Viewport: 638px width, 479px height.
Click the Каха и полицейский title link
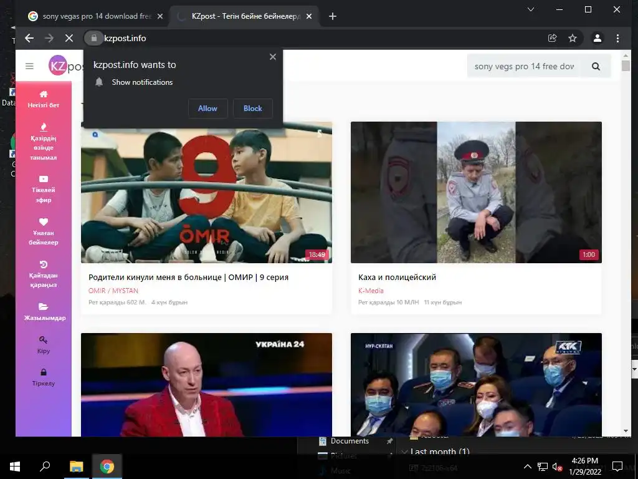397,278
